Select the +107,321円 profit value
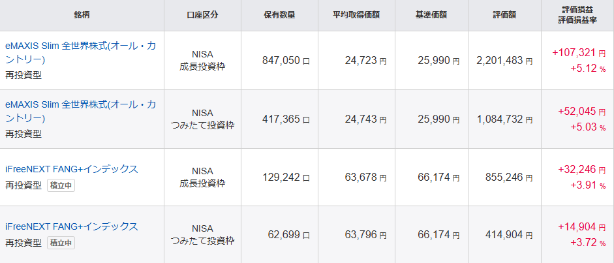 579,52
